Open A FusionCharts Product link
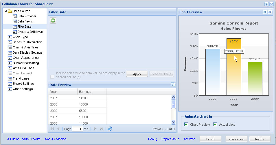The image size is (276, 145). [24, 139]
